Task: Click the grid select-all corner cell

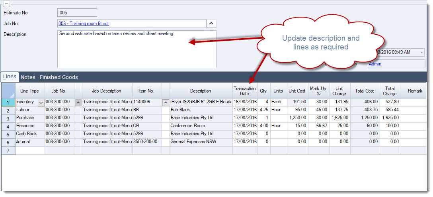Action: coord(8,91)
